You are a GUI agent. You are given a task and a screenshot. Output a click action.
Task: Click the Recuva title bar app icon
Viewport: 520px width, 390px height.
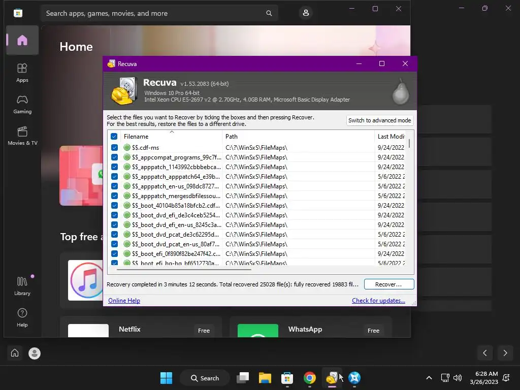point(111,63)
